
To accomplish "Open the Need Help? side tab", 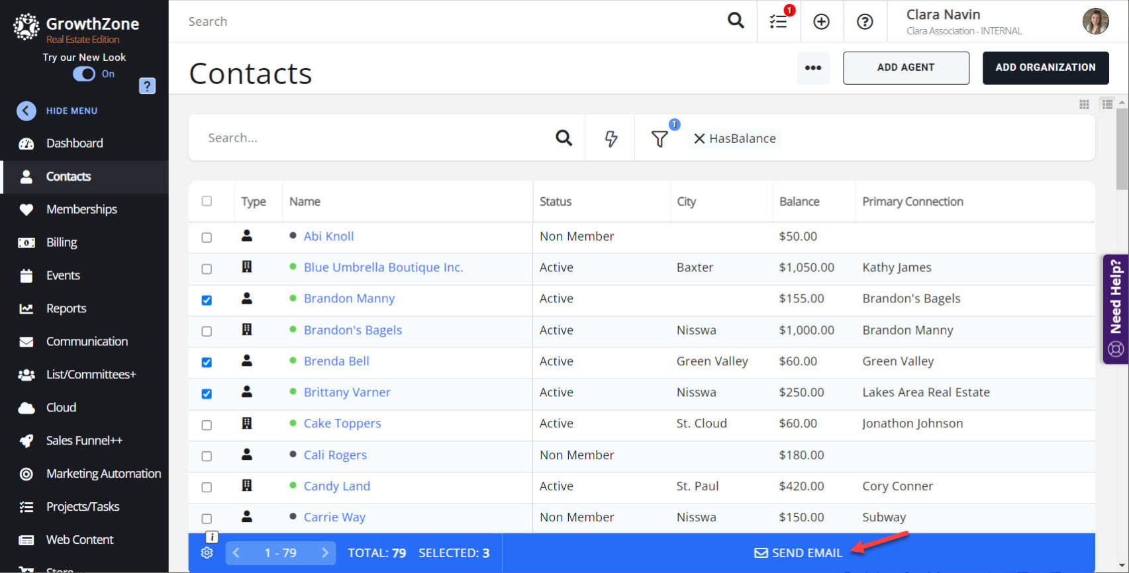I will tap(1116, 309).
